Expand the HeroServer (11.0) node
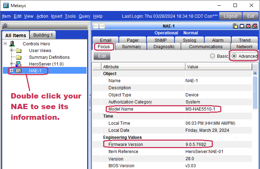The width and height of the screenshot is (260, 169). click(x=11, y=64)
